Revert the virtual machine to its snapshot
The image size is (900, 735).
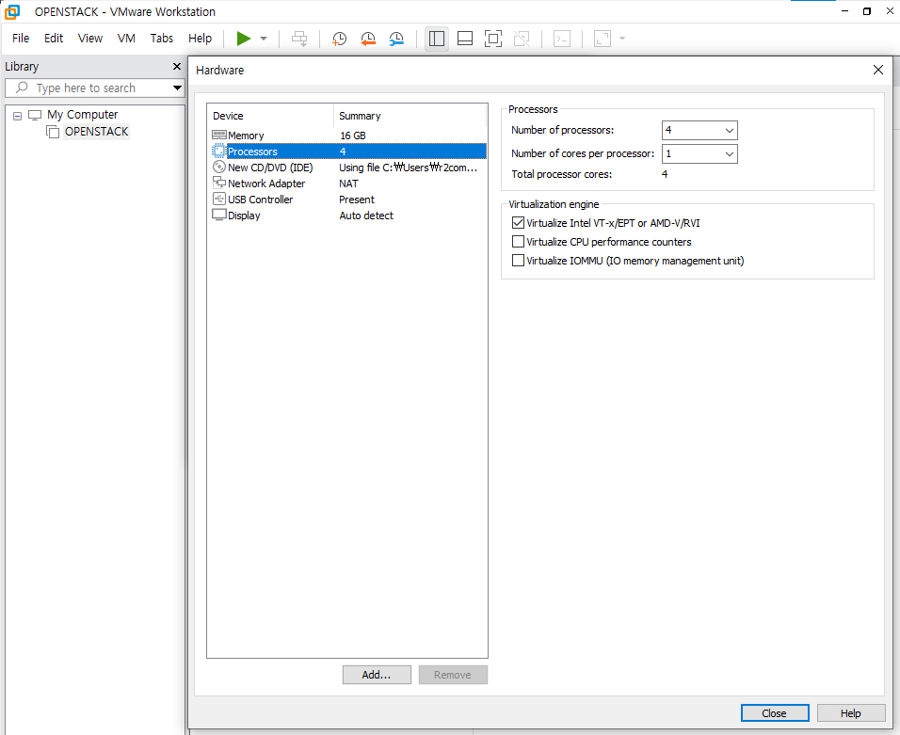[368, 39]
